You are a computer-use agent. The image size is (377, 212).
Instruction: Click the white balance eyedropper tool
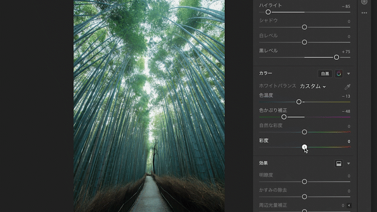(x=347, y=87)
